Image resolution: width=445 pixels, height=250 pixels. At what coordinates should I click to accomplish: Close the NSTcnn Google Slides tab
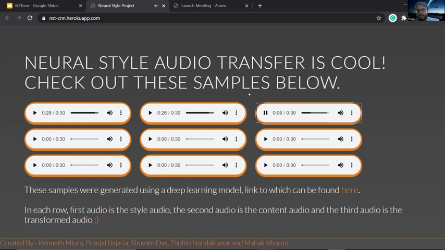click(x=80, y=6)
